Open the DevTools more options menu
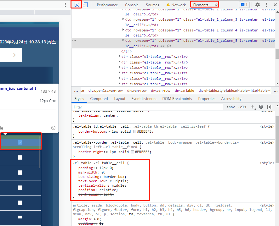This screenshot has width=279, height=226. [x=266, y=5]
